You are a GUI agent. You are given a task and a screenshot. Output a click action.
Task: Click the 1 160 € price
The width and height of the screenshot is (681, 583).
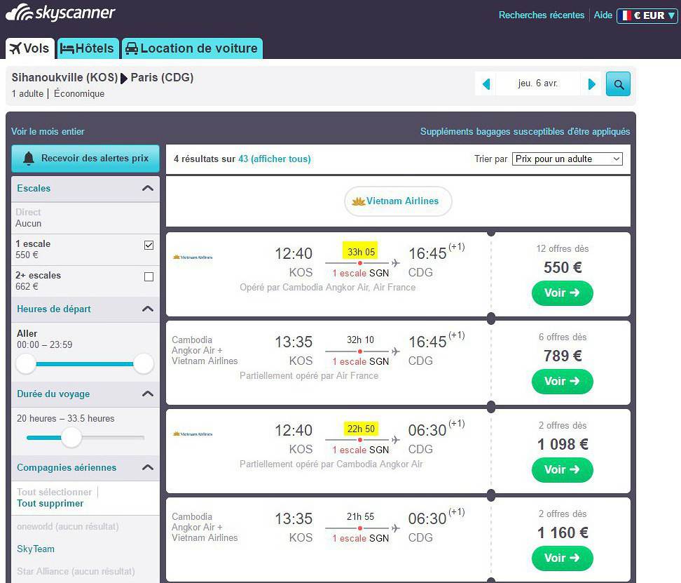[563, 532]
